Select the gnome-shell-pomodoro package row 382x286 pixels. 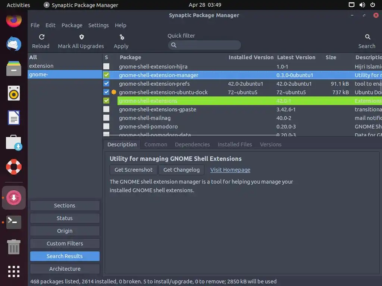tap(242, 127)
